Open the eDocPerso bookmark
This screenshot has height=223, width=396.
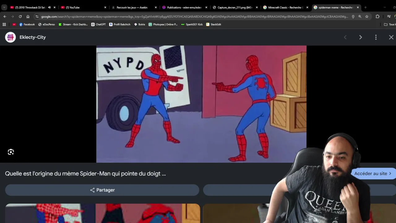click(x=46, y=24)
